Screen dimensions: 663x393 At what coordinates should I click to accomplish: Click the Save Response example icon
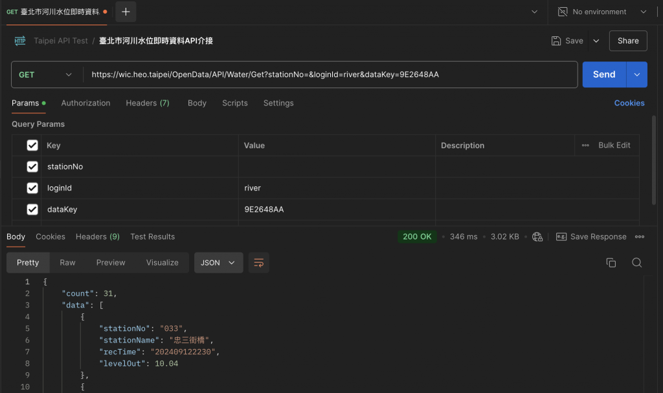[561, 236]
